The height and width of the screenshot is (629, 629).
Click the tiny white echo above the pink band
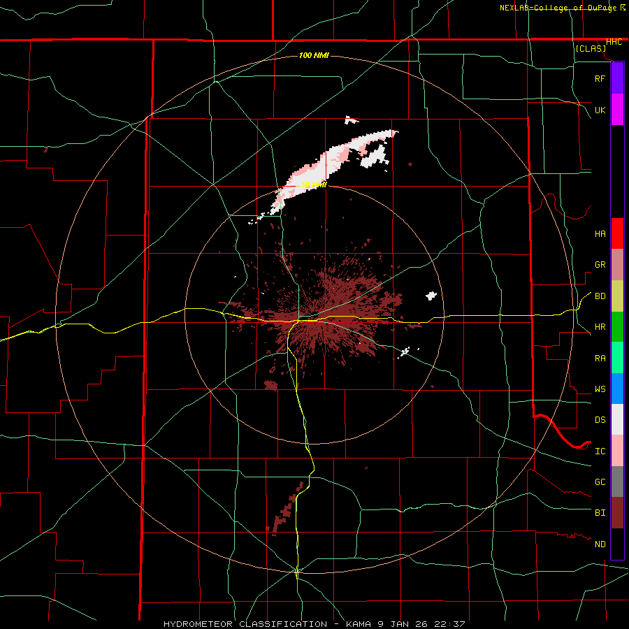click(x=351, y=120)
